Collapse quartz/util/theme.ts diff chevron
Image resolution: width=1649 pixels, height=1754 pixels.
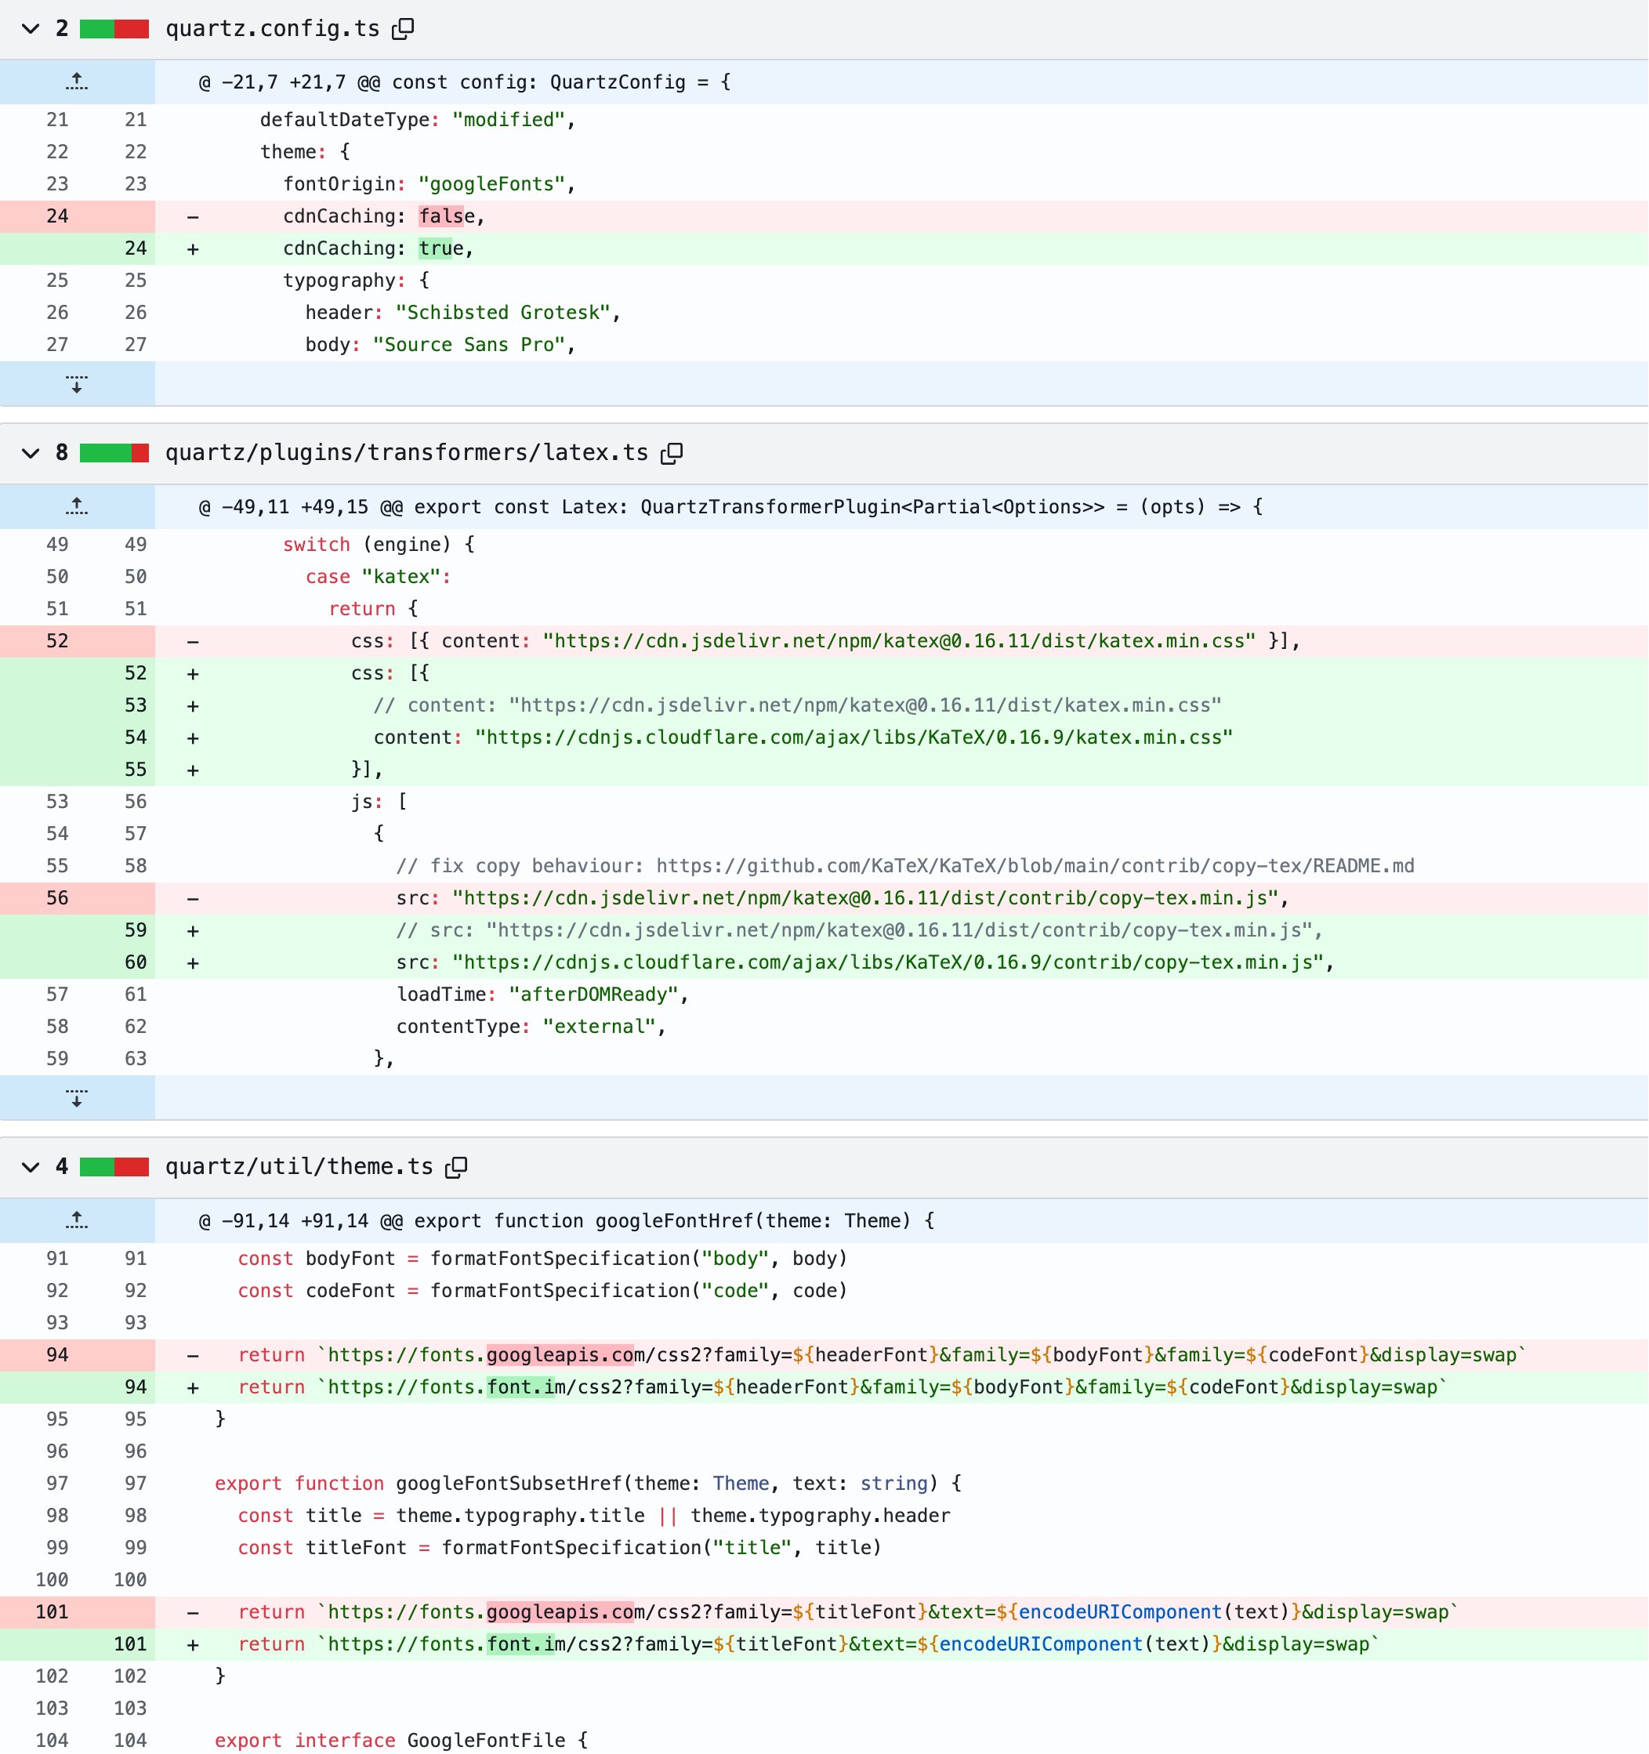tap(31, 1167)
